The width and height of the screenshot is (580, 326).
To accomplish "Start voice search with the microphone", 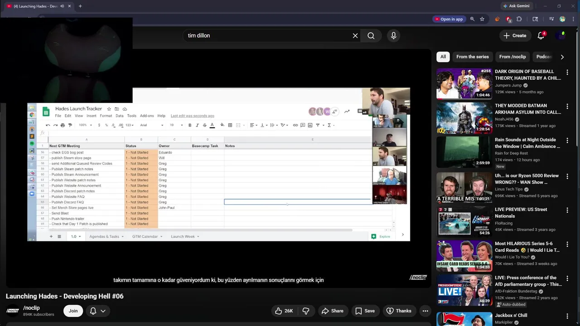I will [x=393, y=36].
